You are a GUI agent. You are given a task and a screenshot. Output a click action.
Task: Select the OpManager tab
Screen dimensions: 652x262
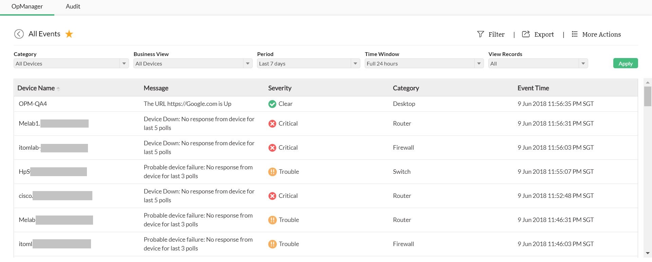pos(27,6)
